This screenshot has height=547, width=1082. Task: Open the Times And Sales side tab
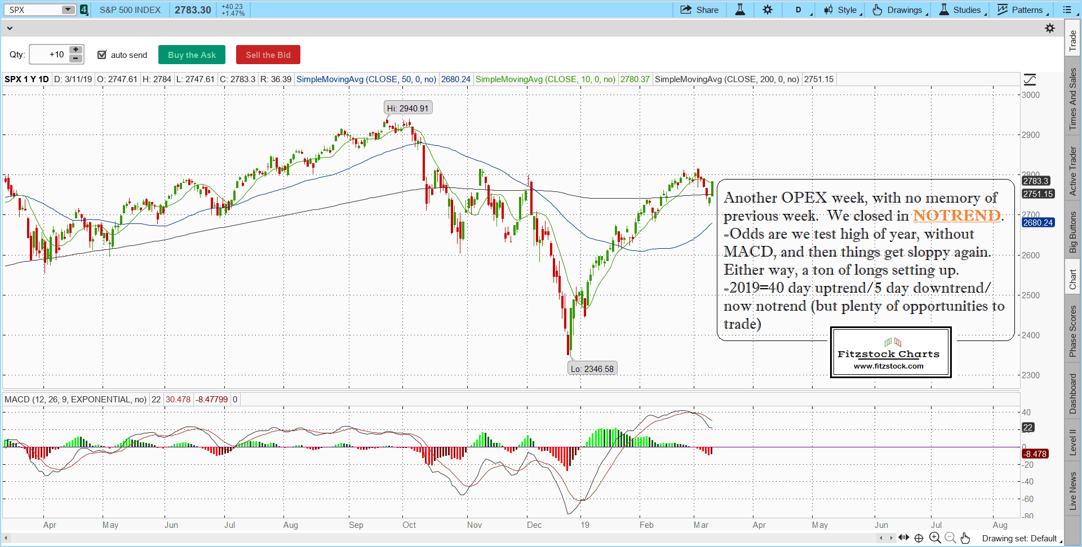(x=1073, y=99)
